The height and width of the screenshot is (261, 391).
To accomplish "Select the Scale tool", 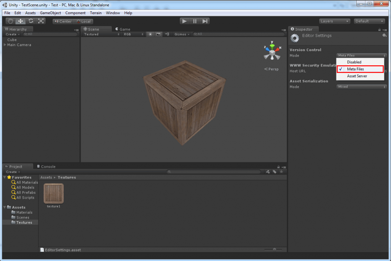I will click(41, 21).
